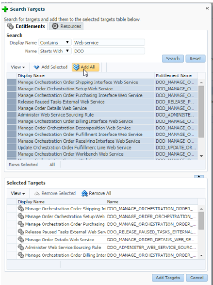The image size is (213, 285).
Task: Click gear icon beside Manage Order Orchestration Setup Web in Selected Targets
Action: [21, 217]
